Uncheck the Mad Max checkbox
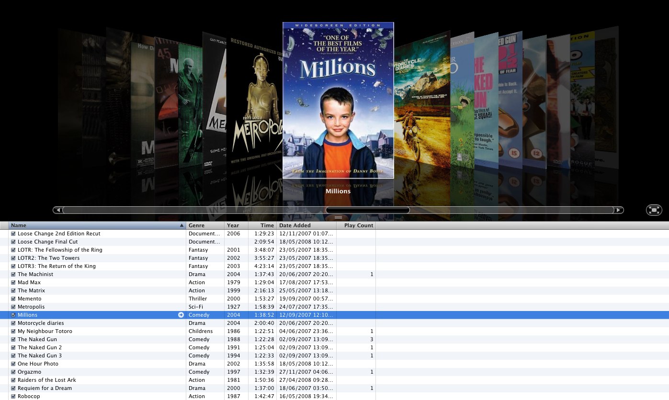669x400 pixels. point(13,282)
